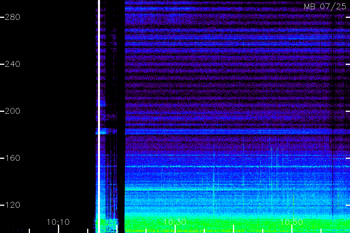Click the white vertical marker line
The image size is (350, 233).
click(99, 116)
